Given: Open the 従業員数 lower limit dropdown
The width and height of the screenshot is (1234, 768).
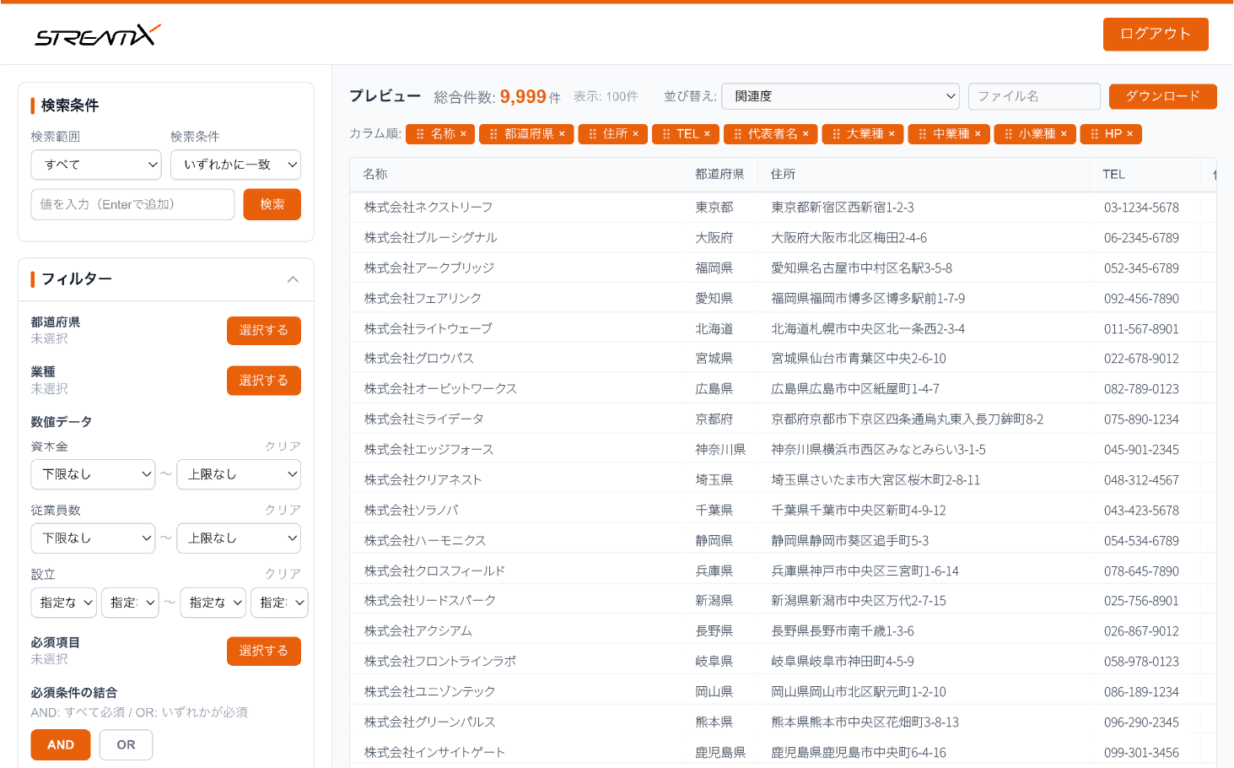Looking at the screenshot, I should point(93,538).
